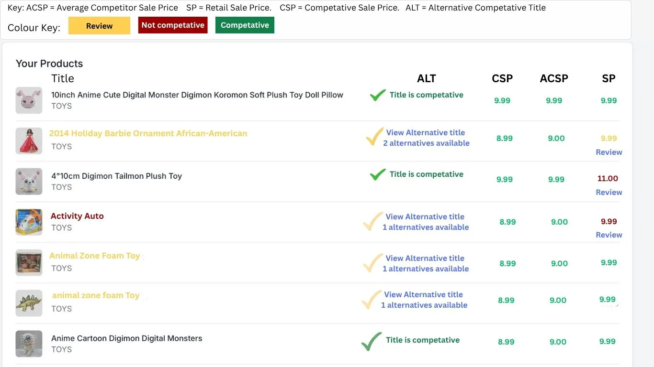This screenshot has width=654, height=367.
Task: Open the 10inch Anime Cute Digital Monster title
Action: tap(197, 95)
